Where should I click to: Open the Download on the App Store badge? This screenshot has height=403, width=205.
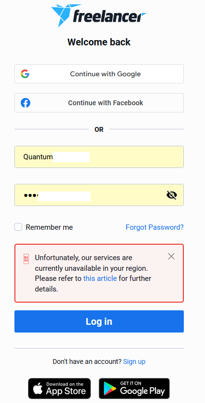[60, 389]
